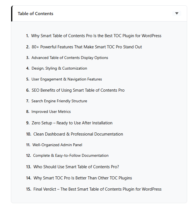The height and width of the screenshot is (211, 195).
Task: Click the number 9. list marker
Action: (x=28, y=123)
